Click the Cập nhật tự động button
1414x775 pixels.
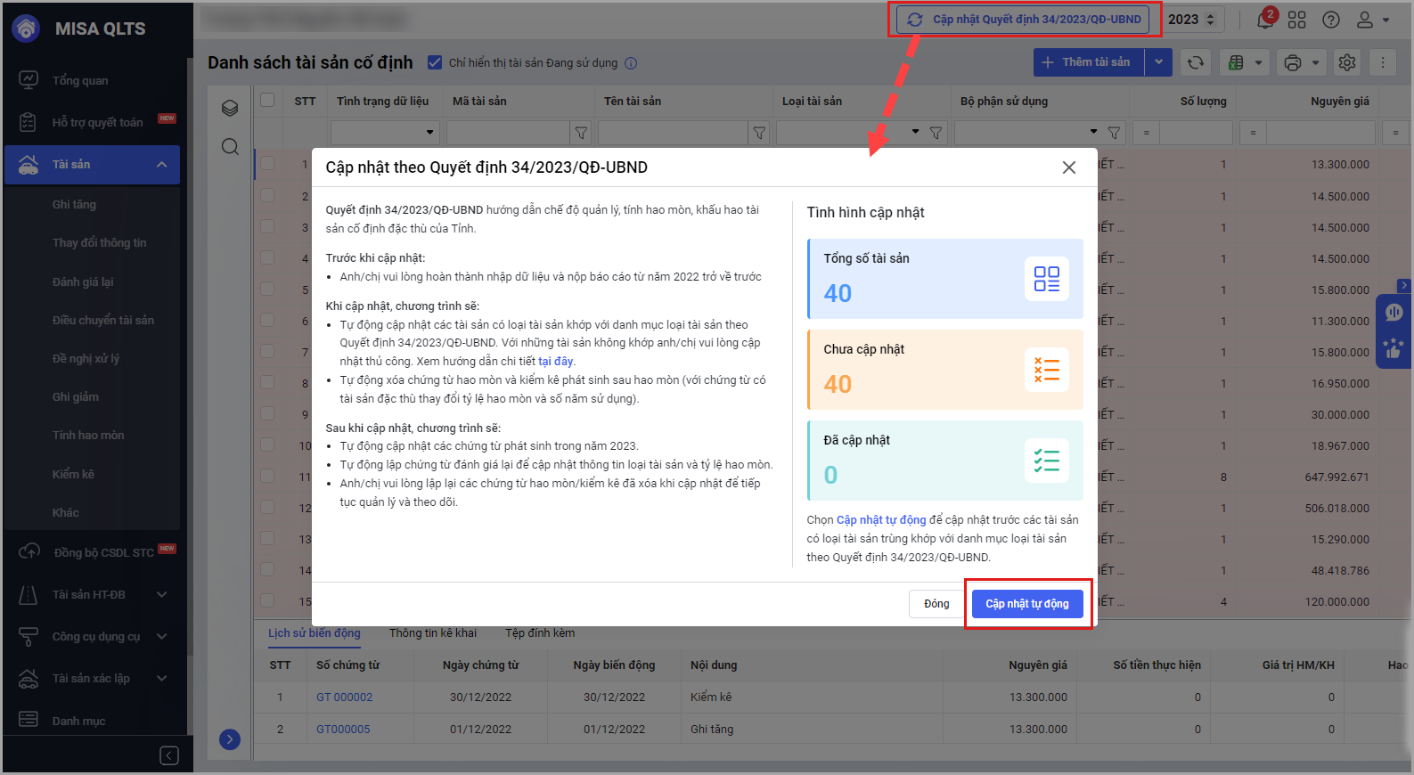click(1027, 604)
